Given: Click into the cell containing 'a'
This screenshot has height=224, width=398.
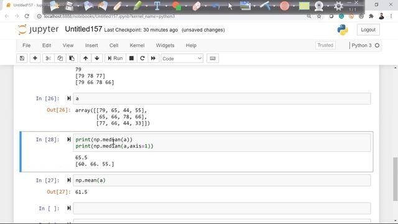Looking at the screenshot, I should pos(222,98).
